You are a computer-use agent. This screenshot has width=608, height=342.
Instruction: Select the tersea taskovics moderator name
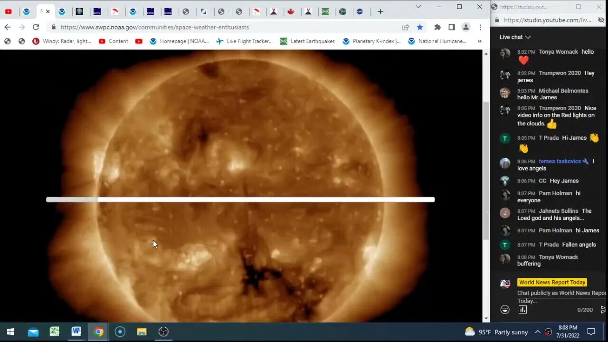coord(560,161)
